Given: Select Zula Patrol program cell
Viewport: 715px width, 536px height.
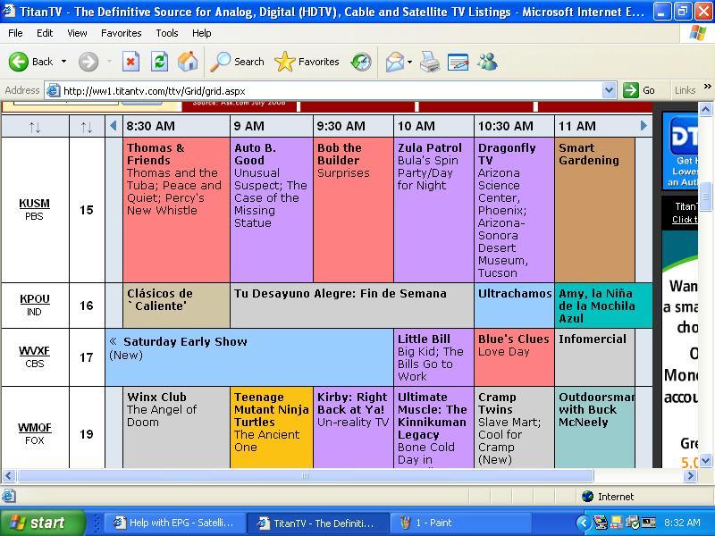Looking at the screenshot, I should (x=433, y=210).
